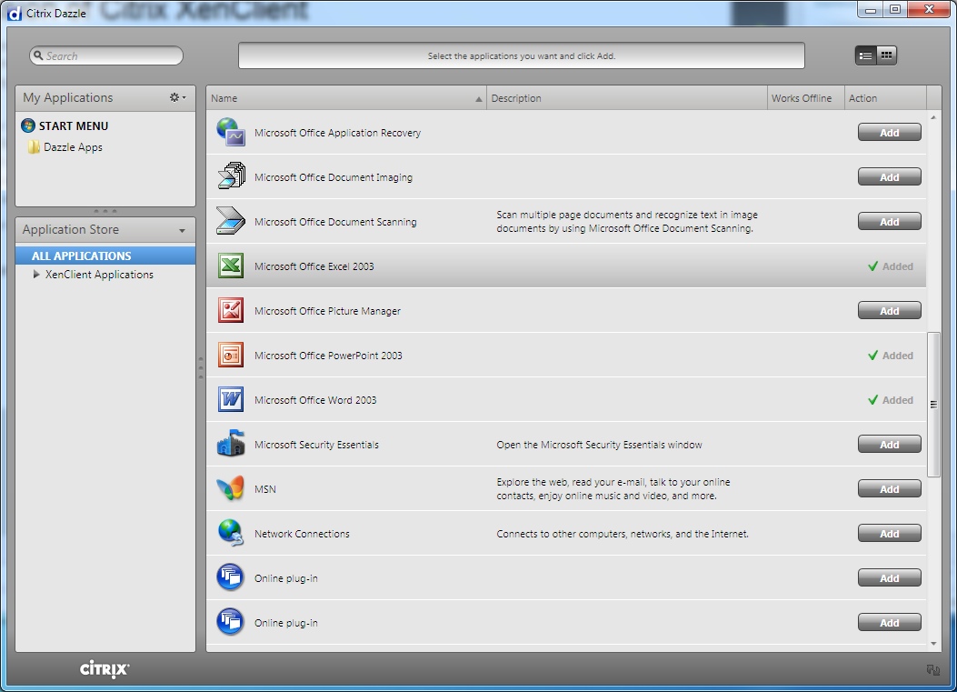Switch to grid icon view
This screenshot has height=692, width=957.
click(x=886, y=55)
